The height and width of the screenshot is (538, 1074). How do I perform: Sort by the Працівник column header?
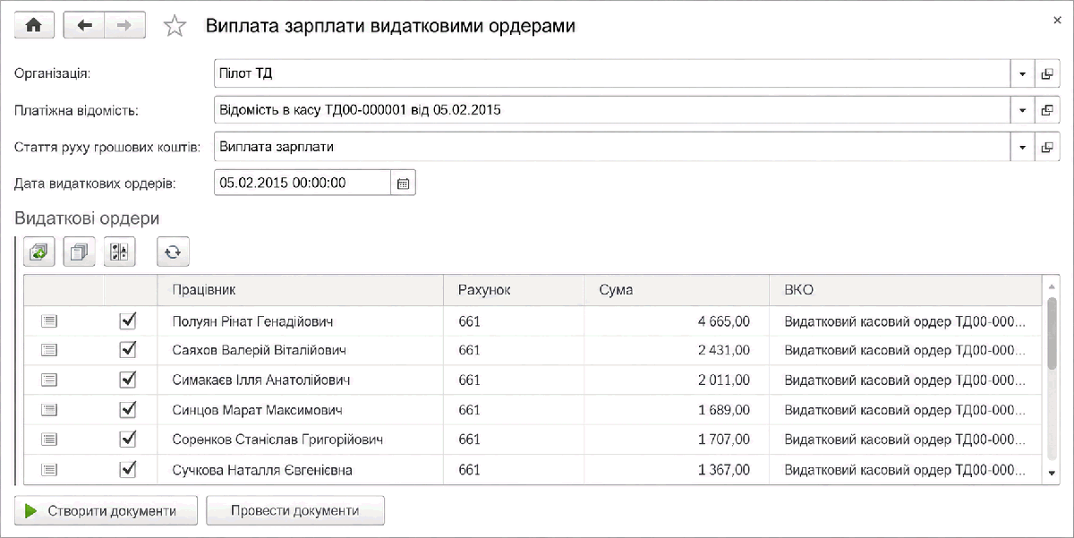300,290
